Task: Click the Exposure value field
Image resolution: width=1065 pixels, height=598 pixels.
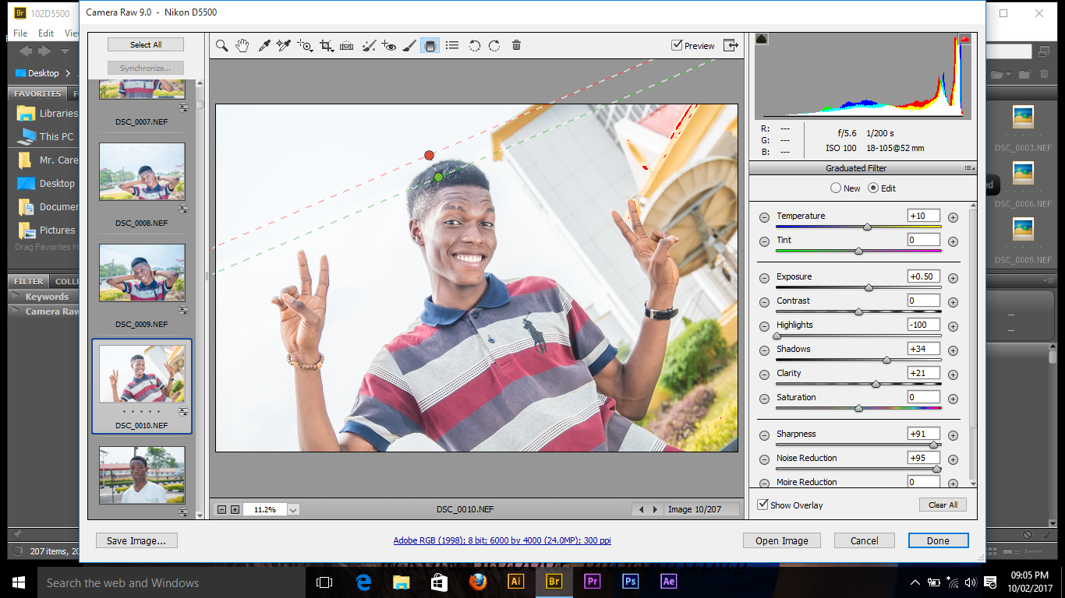Action: (924, 276)
